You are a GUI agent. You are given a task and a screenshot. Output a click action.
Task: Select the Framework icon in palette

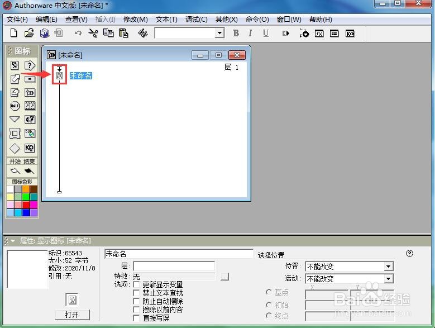point(15,133)
